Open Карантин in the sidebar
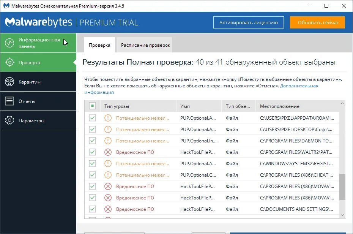This screenshot has height=234, width=353. coord(38,82)
